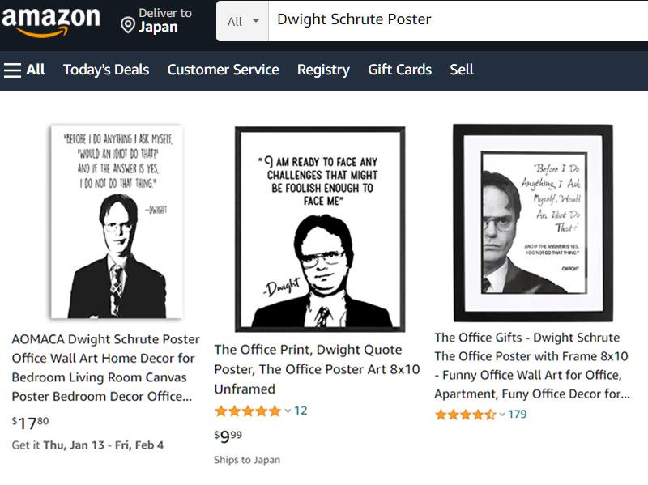
Task: Click the star rating of The Office Print
Action: point(247,411)
